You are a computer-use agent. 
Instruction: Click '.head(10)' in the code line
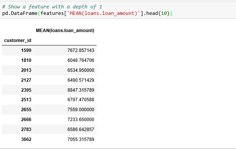click(x=157, y=13)
